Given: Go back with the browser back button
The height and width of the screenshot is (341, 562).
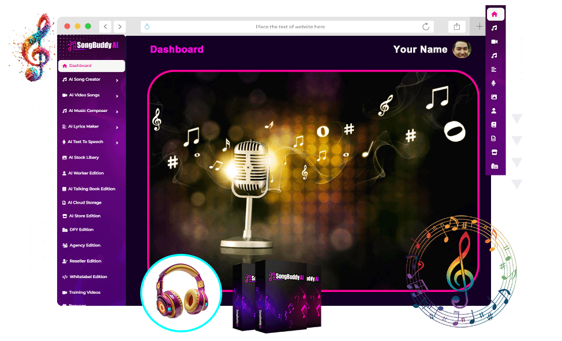Looking at the screenshot, I should pos(105,27).
